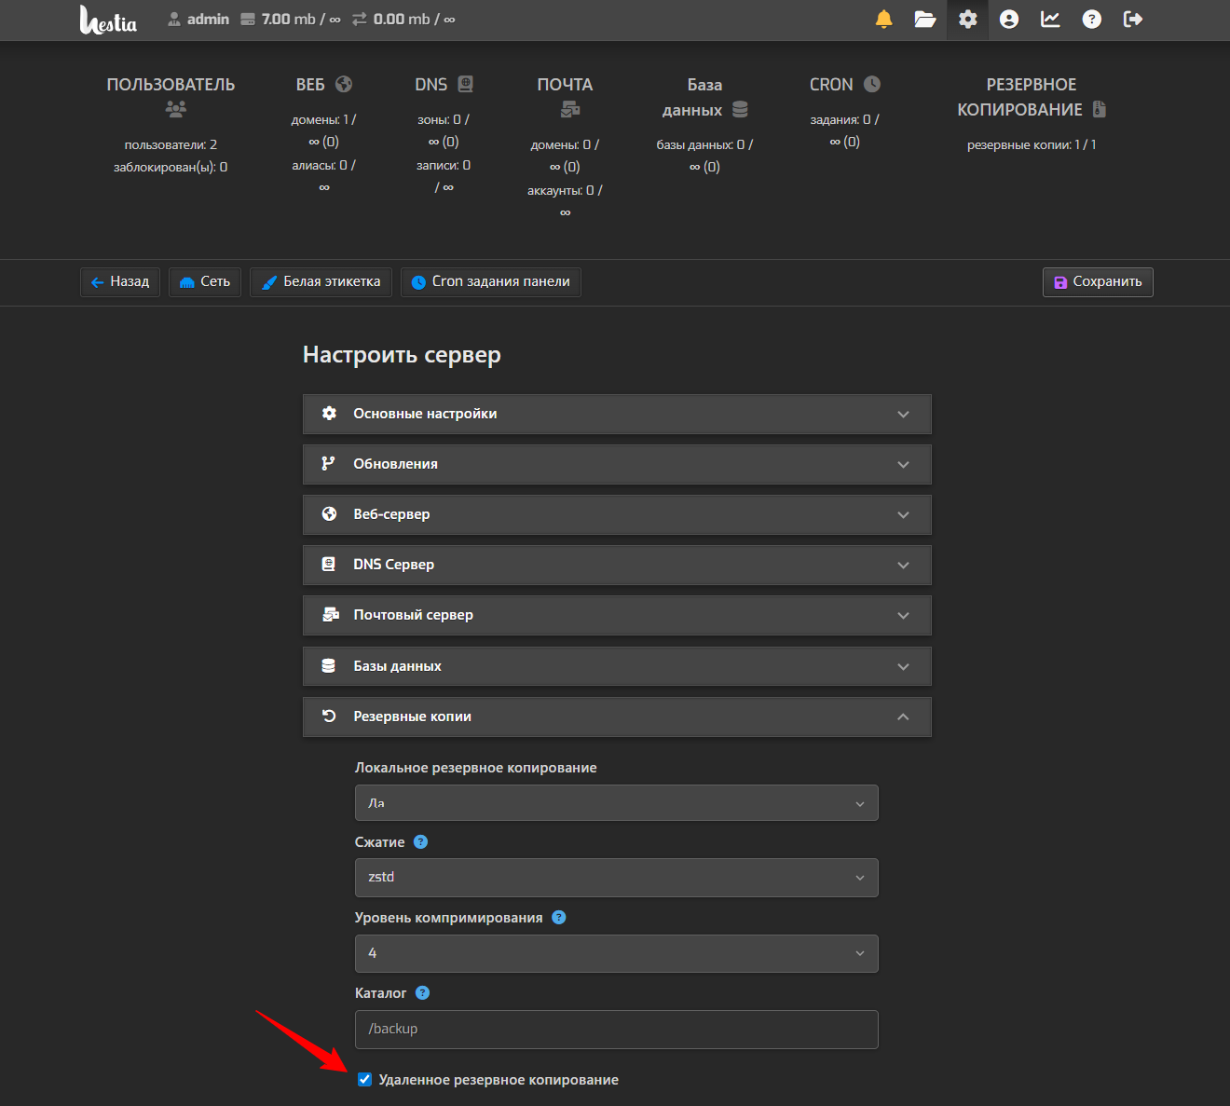Click mail icon in Почтовый сервер row
The image size is (1230, 1106).
330,614
